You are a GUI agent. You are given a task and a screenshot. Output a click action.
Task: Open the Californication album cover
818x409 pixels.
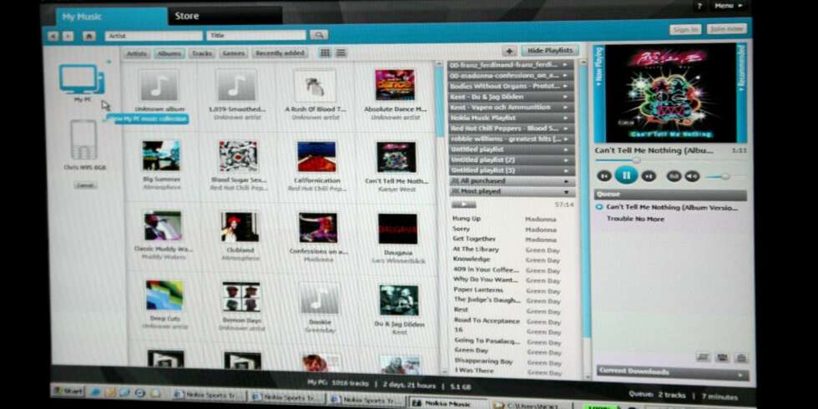316,157
